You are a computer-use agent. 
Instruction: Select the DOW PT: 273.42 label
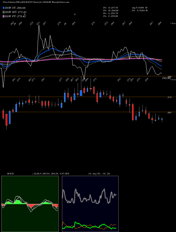coord(15,16)
